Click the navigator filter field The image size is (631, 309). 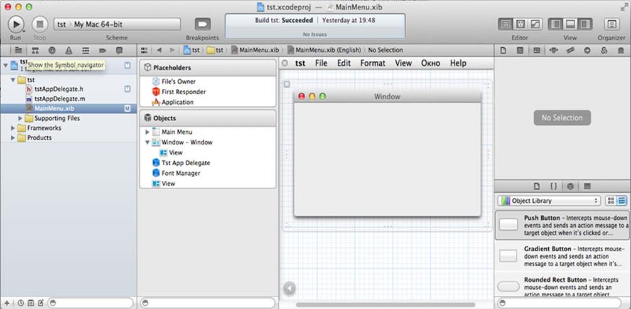click(x=90, y=303)
